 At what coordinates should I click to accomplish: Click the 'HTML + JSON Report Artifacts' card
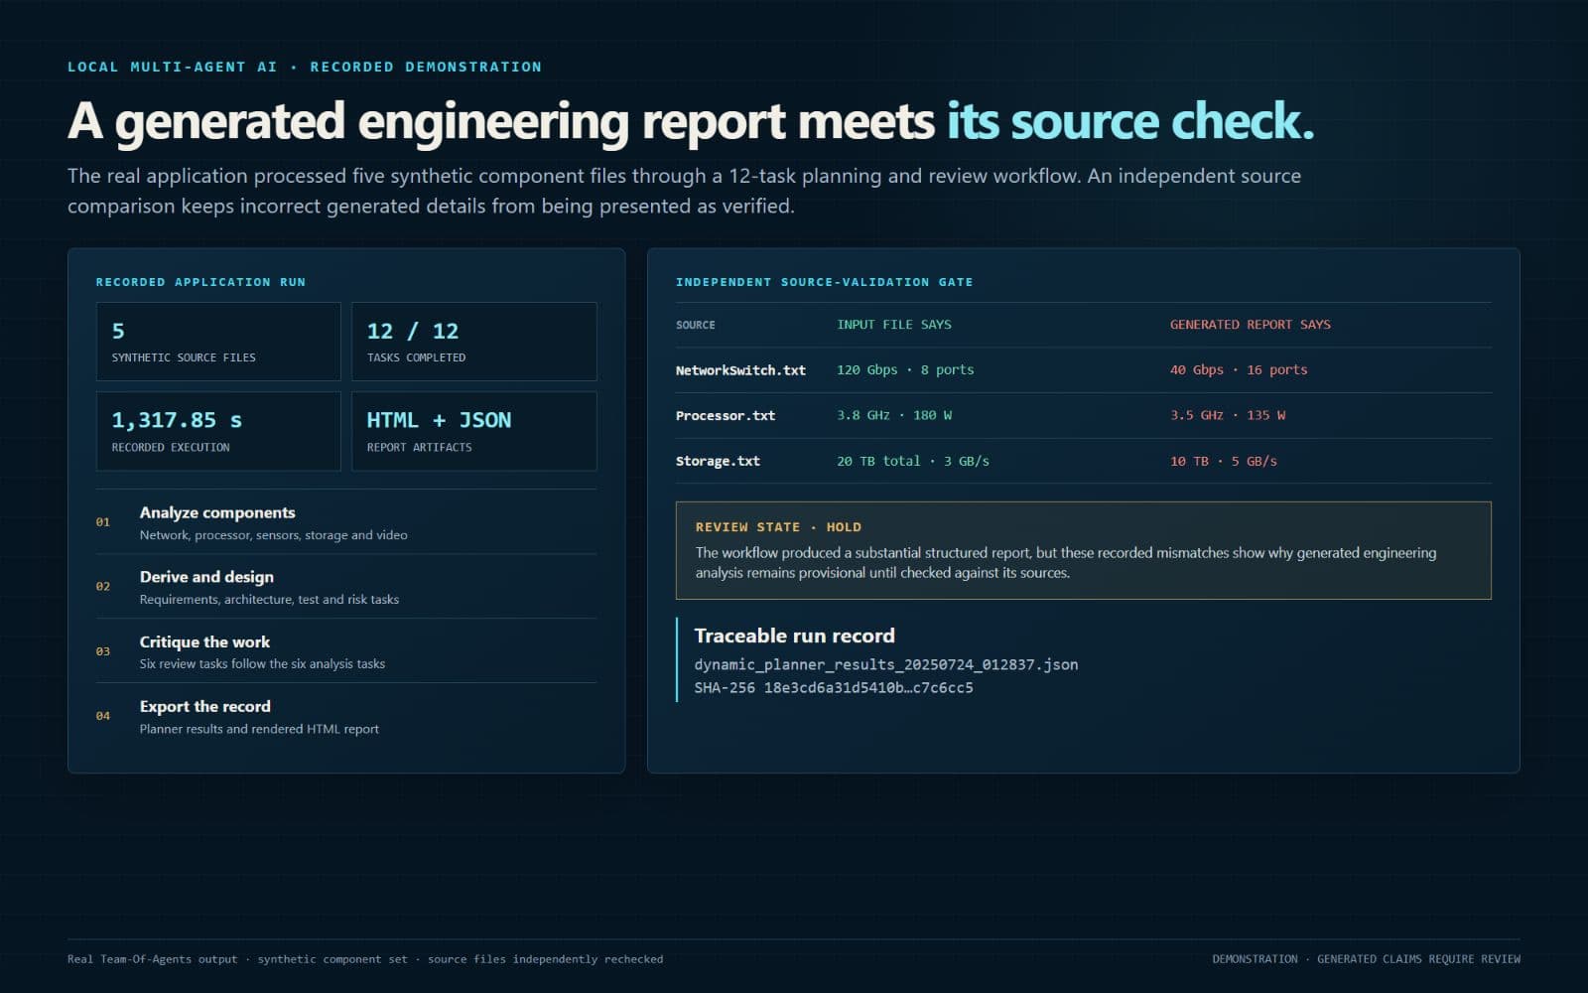point(474,431)
